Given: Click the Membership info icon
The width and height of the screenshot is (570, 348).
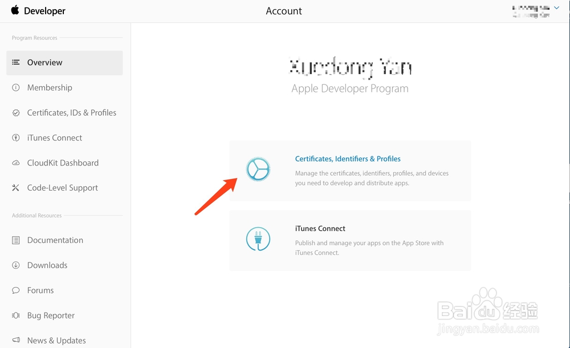Looking at the screenshot, I should 15,87.
